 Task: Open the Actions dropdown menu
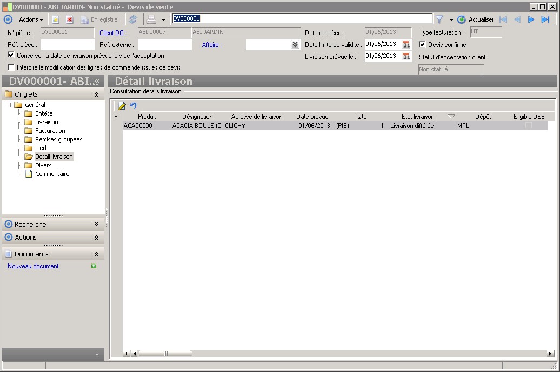coord(31,19)
